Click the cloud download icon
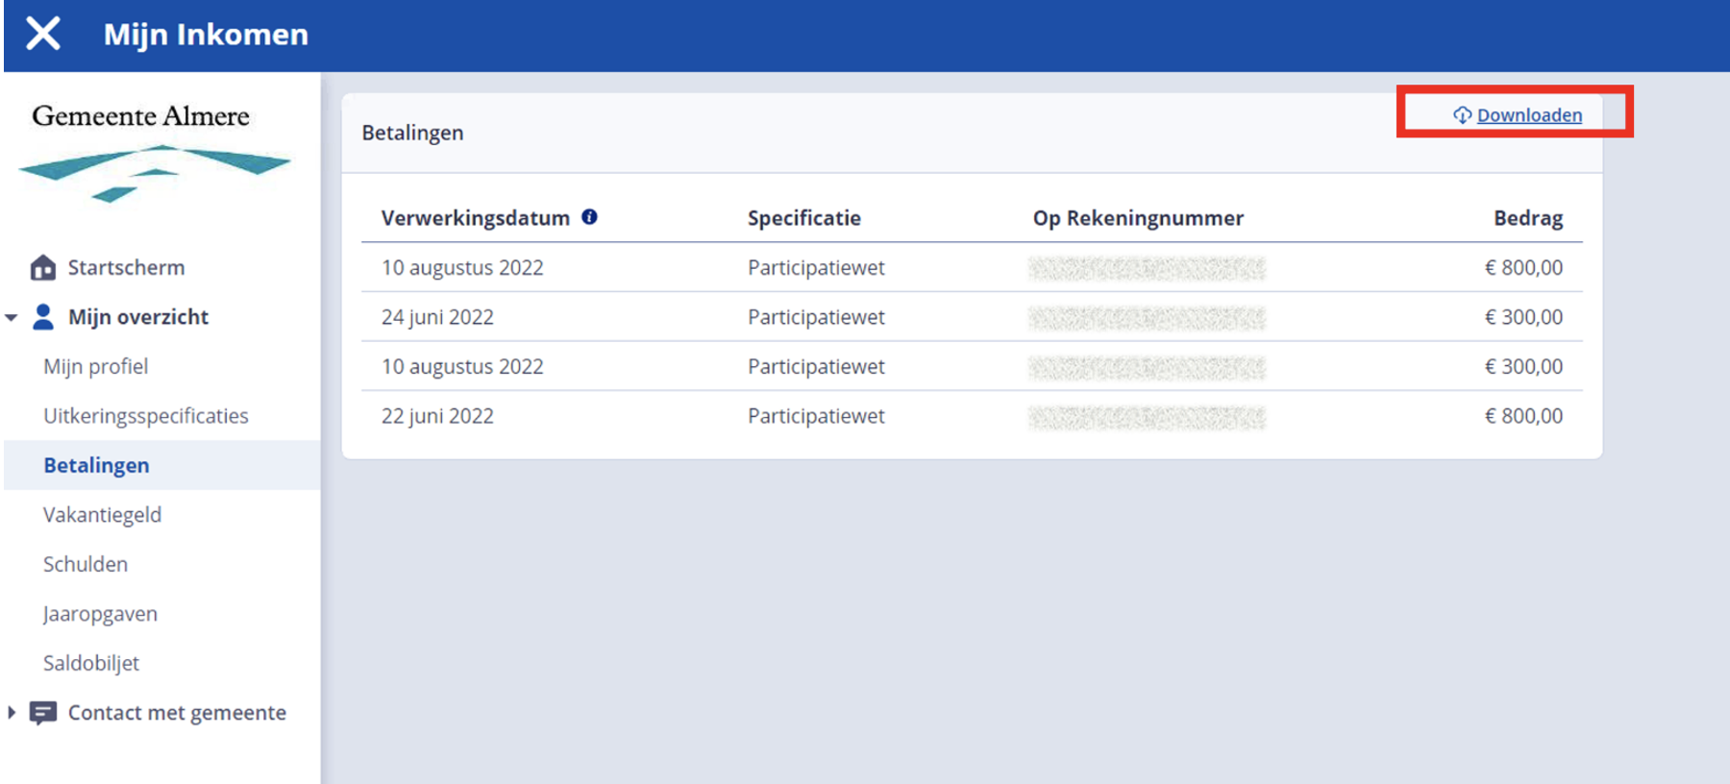This screenshot has height=784, width=1730. [1462, 115]
